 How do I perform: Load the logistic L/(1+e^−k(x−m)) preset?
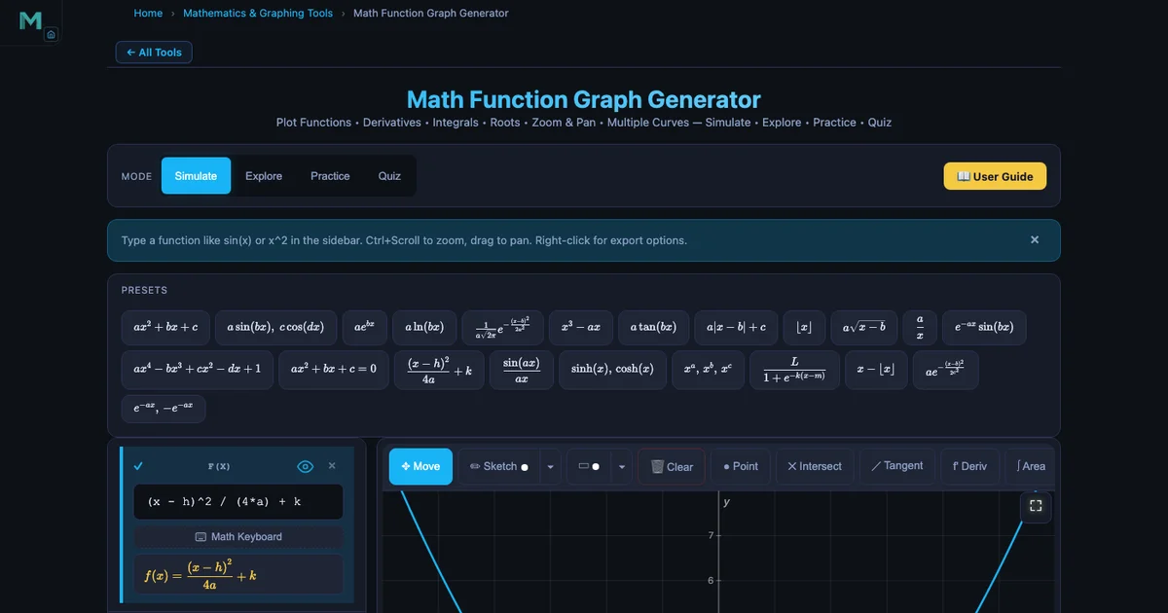click(x=794, y=369)
